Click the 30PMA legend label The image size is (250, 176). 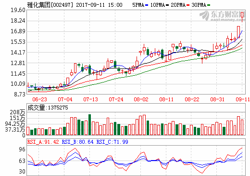199,5
